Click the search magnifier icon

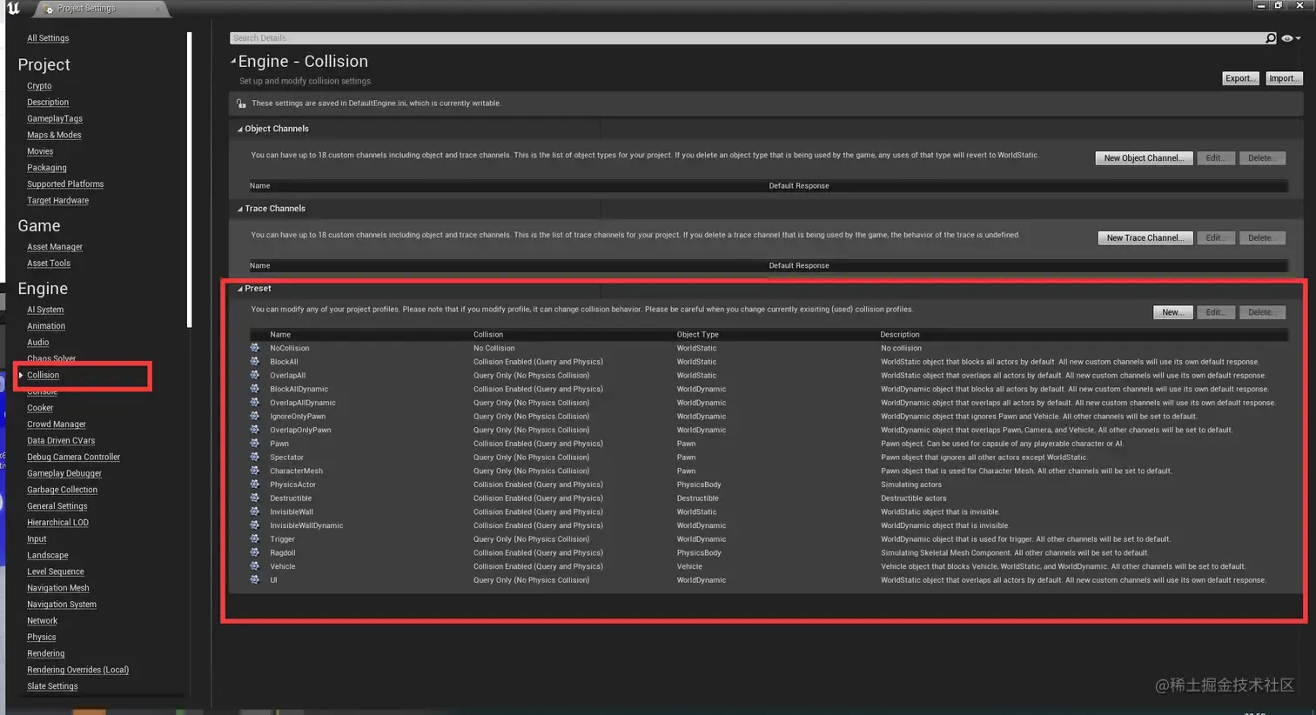1271,38
